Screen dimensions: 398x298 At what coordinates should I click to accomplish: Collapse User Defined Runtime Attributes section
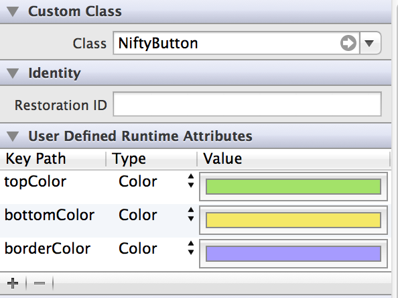coord(13,136)
